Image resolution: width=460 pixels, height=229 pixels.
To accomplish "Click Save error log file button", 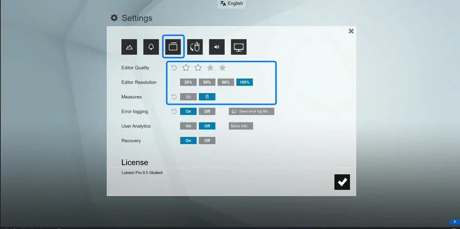I will pyautogui.click(x=252, y=112).
